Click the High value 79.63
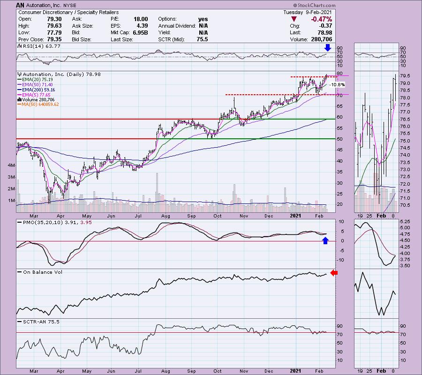422x375 pixels. tap(55, 26)
